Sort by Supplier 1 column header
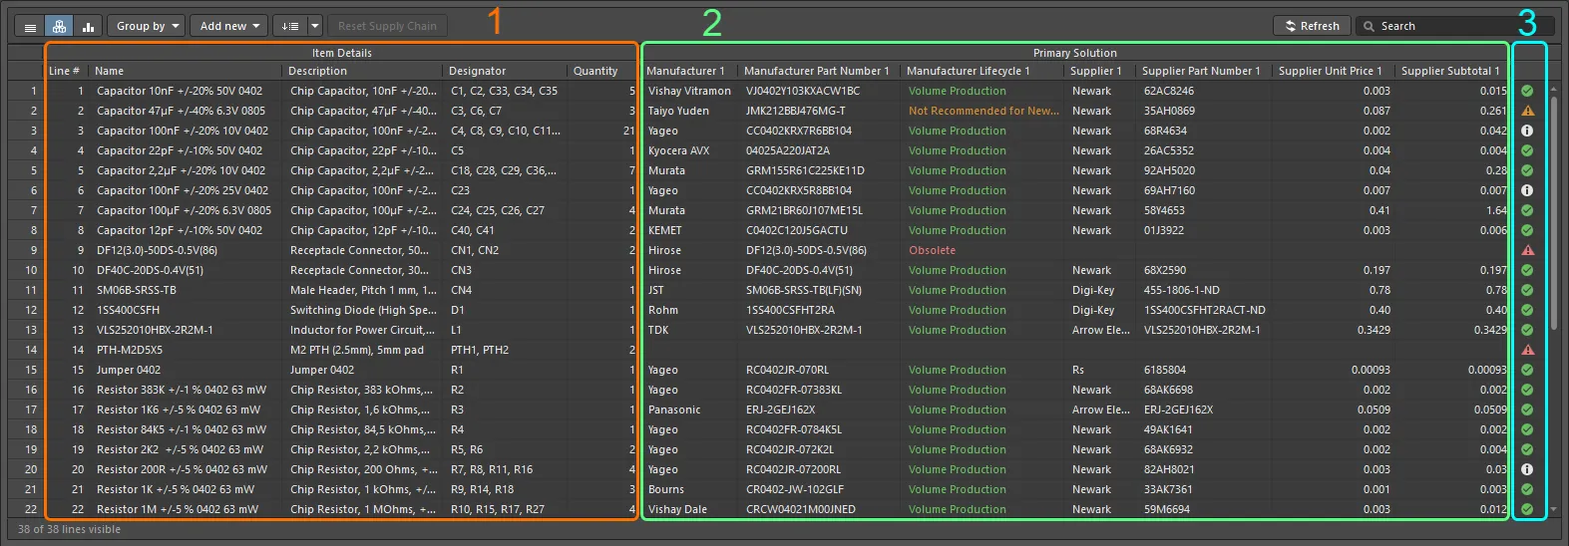Image resolution: width=1569 pixels, height=546 pixels. click(x=1101, y=71)
